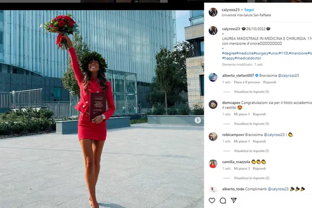Expand replies under domcapex comment
The image size is (312, 208).
click(251, 124)
